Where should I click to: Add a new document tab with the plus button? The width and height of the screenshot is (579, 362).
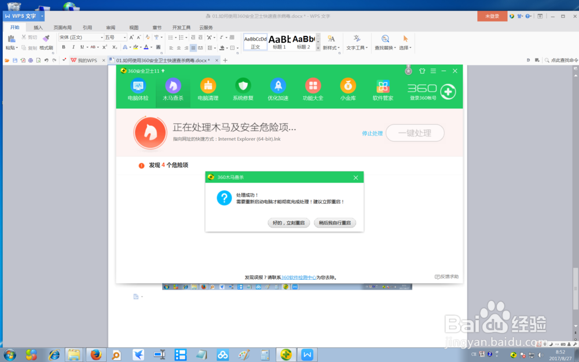[x=225, y=60]
